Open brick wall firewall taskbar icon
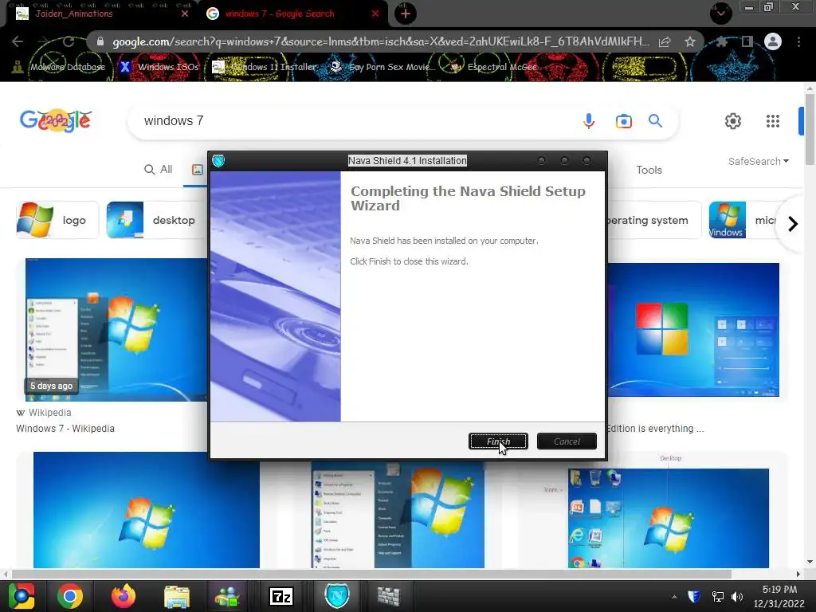This screenshot has width=816, height=612. pyautogui.click(x=388, y=596)
